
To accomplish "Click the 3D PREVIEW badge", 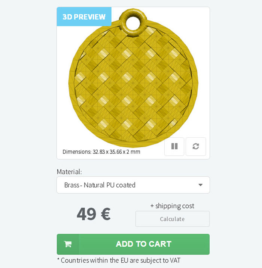I will [84, 17].
